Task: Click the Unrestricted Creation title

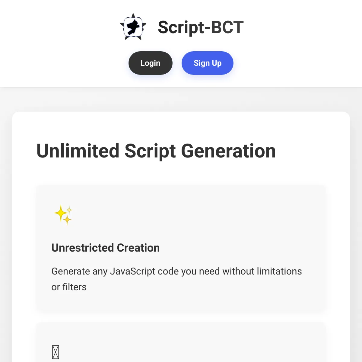Action: (x=106, y=248)
